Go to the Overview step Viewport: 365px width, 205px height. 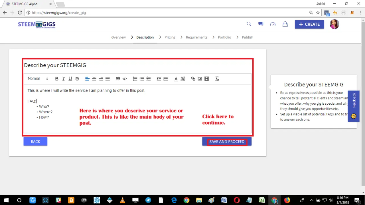118,37
